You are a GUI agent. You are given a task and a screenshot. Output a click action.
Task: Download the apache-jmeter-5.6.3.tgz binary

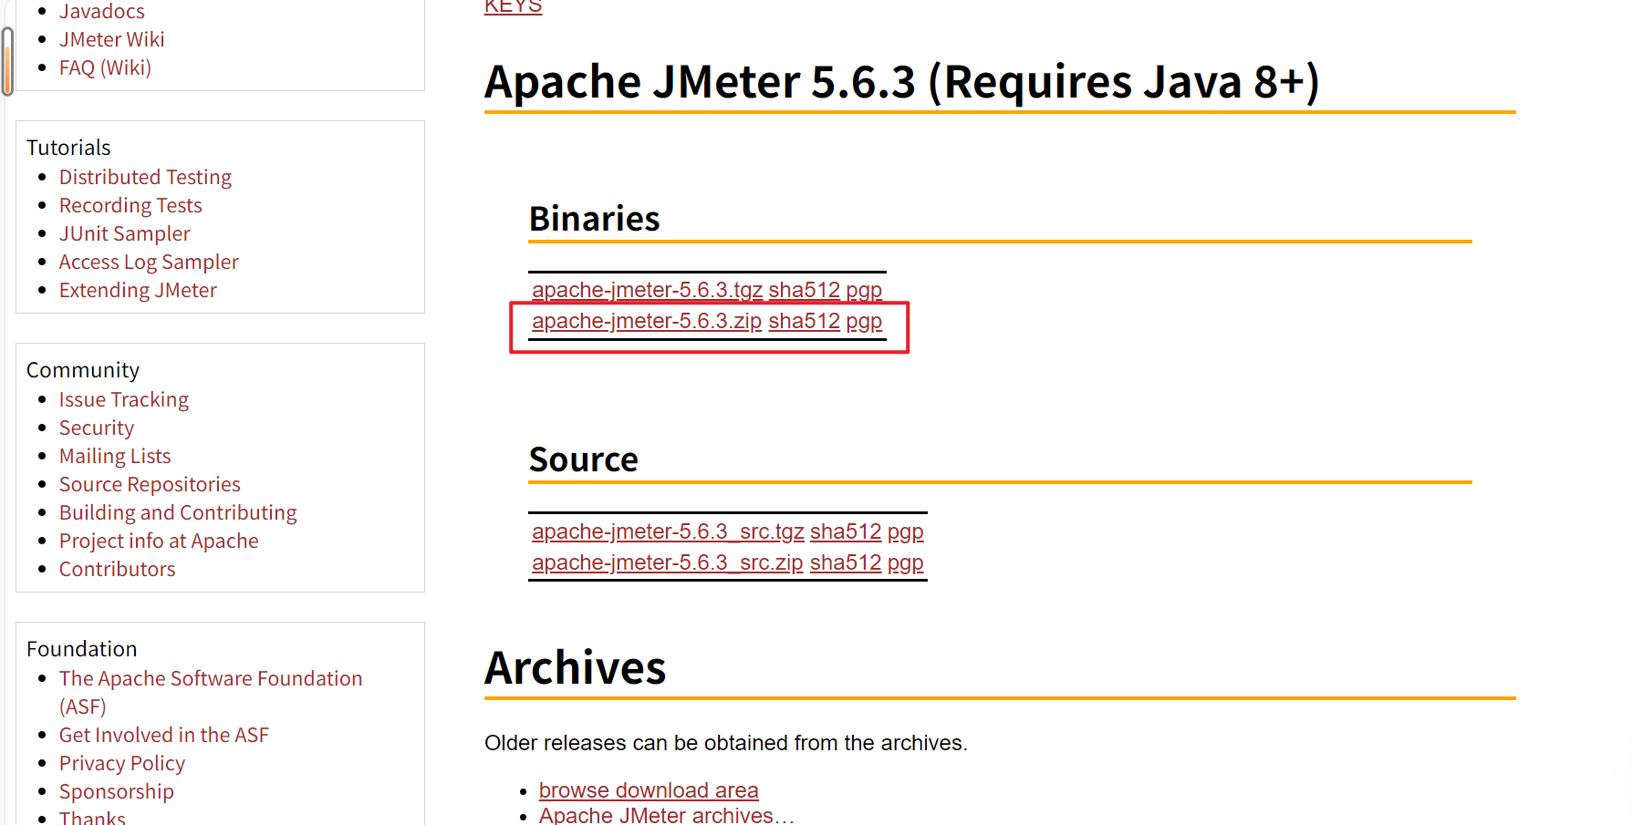click(646, 290)
